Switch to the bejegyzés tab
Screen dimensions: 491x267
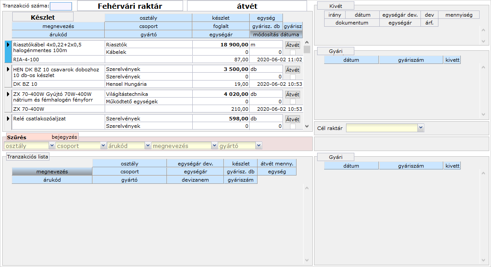pyautogui.click(x=64, y=137)
